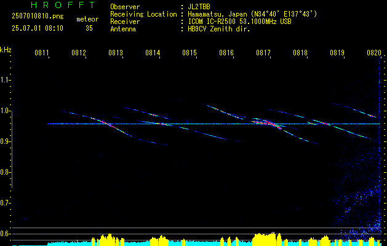Click the meteor label
387x246 pixels.
[87, 19]
